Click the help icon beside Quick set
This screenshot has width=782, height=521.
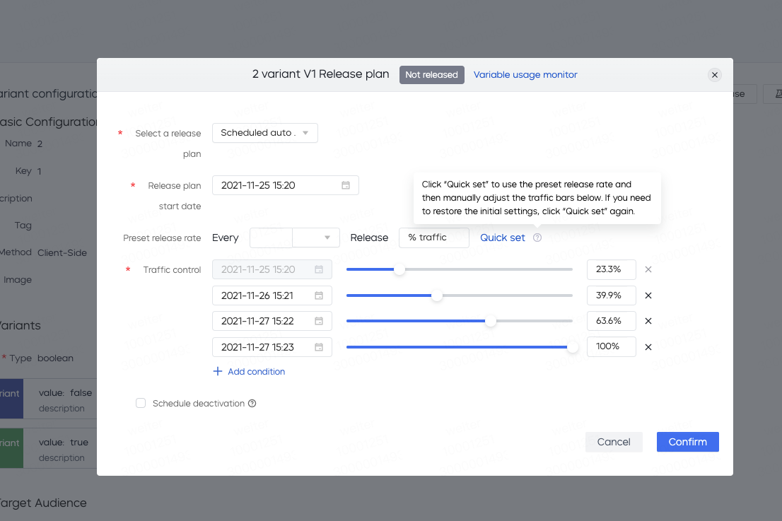tap(537, 238)
